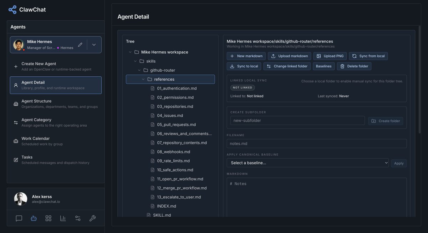This screenshot has height=233, width=428.
Task: Open Create New Agent
Action: [56, 66]
